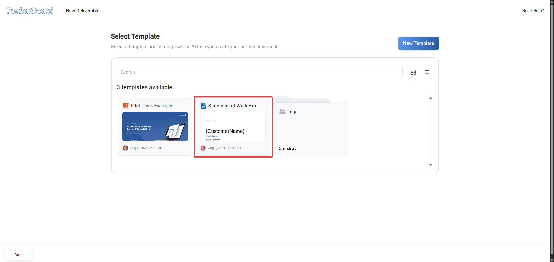This screenshot has width=554, height=262.
Task: Click 'Aug 6, 2024 - 24.97 KB' text
Action: pos(224,148)
